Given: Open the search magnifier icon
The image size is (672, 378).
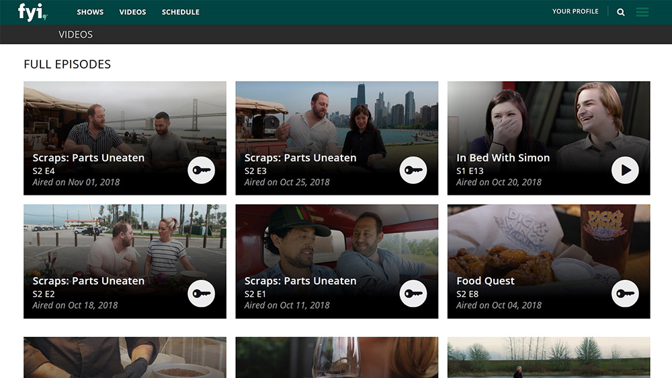Looking at the screenshot, I should coord(621,12).
